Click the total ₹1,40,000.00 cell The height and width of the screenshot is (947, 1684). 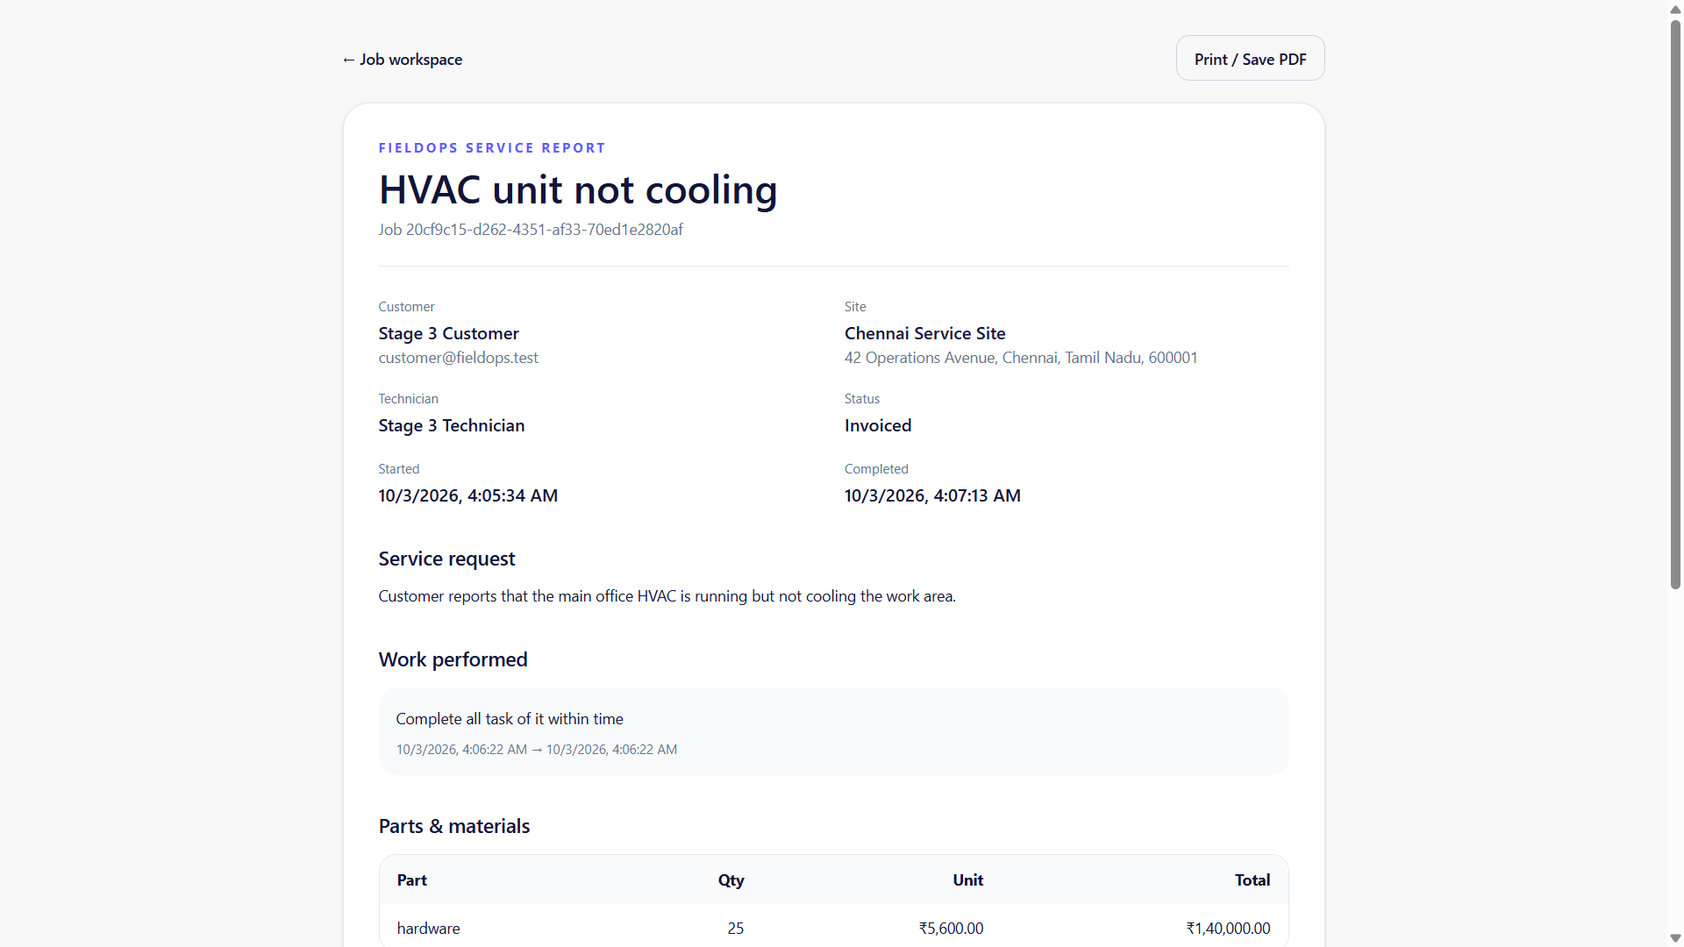(x=1228, y=929)
